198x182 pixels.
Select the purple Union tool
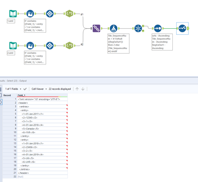[x=97, y=28]
